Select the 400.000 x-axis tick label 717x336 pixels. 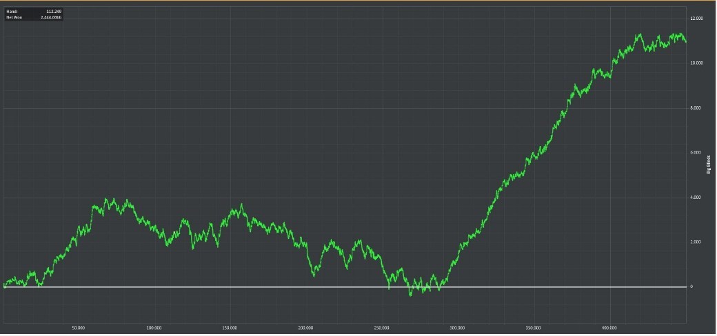coord(609,328)
